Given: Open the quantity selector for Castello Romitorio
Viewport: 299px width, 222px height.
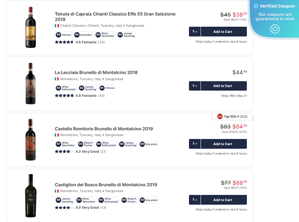Looking at the screenshot, I should coord(194,144).
